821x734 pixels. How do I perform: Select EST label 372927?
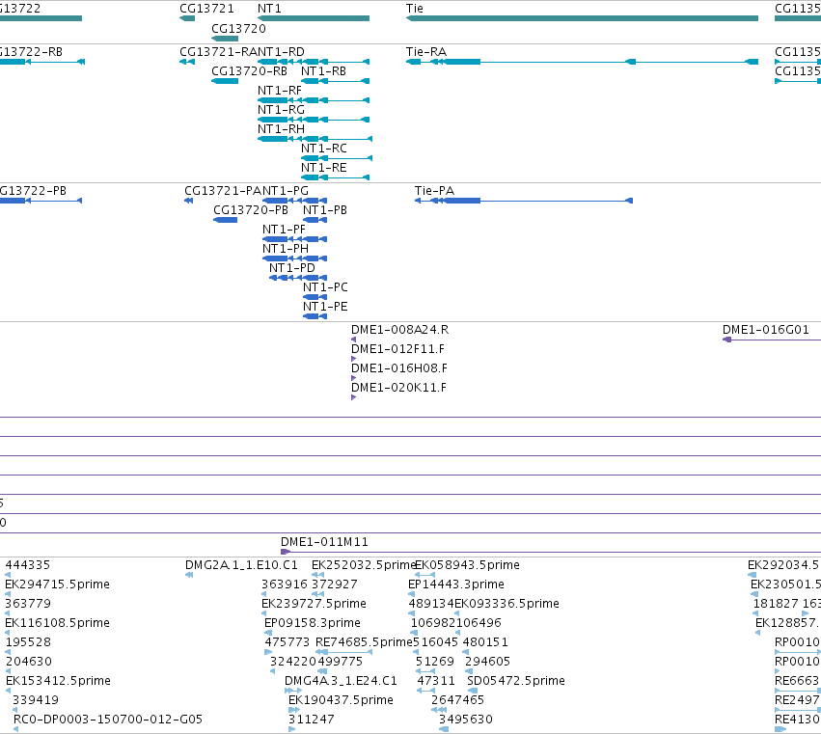[335, 584]
